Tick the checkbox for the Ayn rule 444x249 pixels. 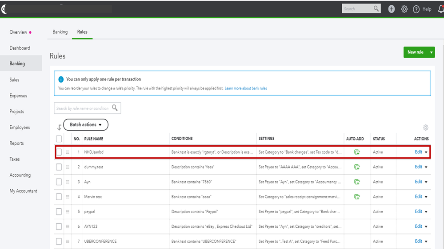point(59,182)
